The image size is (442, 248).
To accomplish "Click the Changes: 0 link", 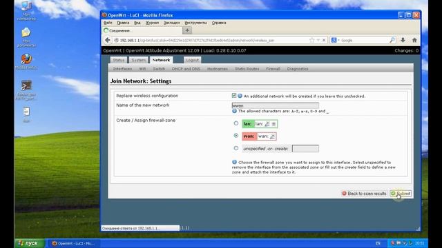I will (407, 50).
